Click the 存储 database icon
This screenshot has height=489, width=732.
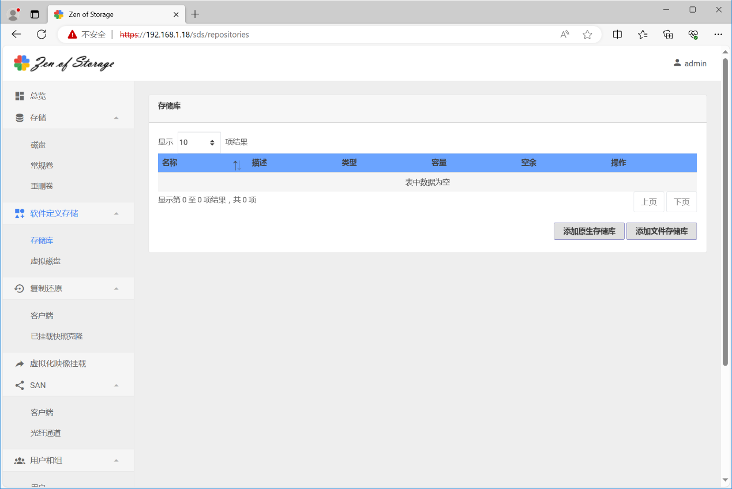(20, 118)
